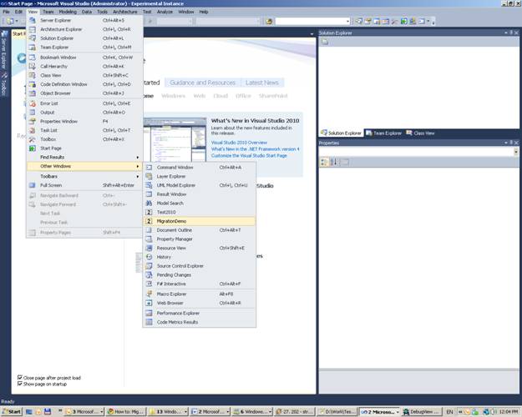Expand the Toolbars submenu
The height and width of the screenshot is (417, 522).
[x=84, y=176]
